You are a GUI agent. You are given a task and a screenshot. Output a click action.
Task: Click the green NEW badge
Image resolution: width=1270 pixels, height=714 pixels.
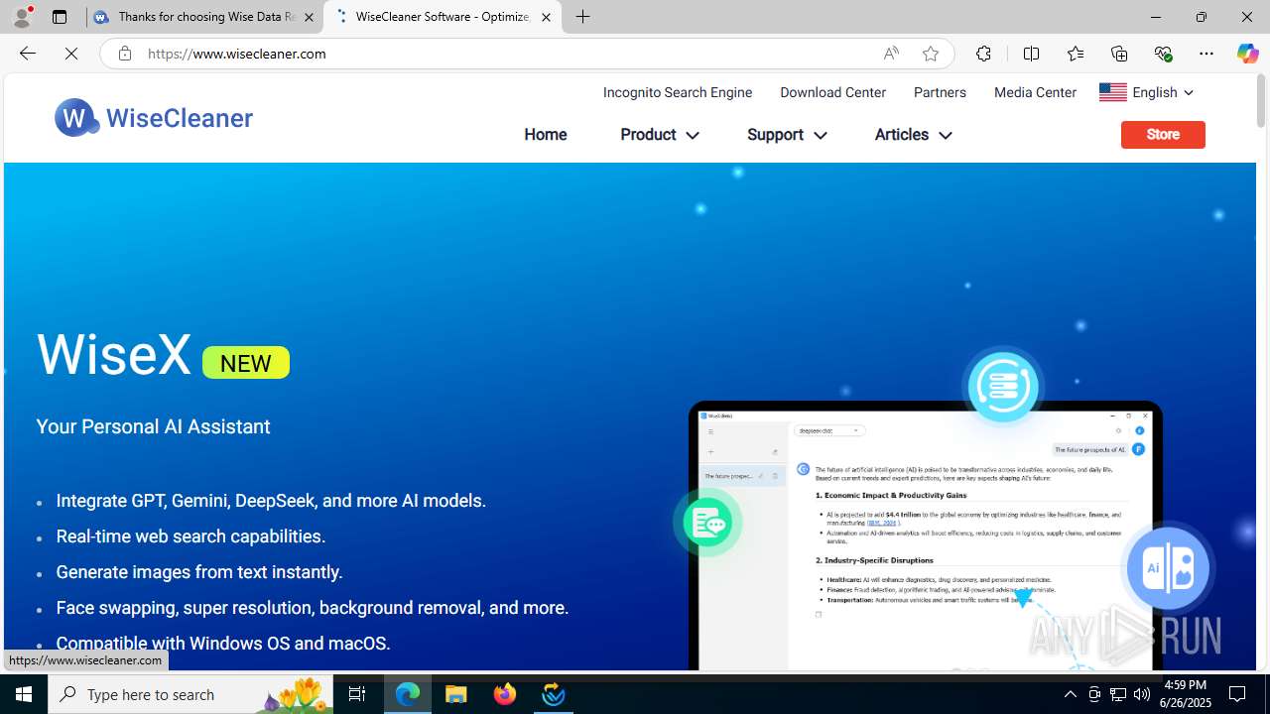(246, 363)
